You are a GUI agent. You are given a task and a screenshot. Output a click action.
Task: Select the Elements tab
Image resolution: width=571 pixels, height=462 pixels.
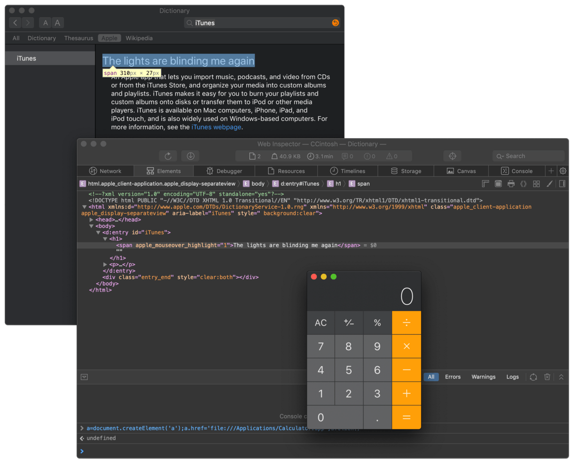[164, 171]
